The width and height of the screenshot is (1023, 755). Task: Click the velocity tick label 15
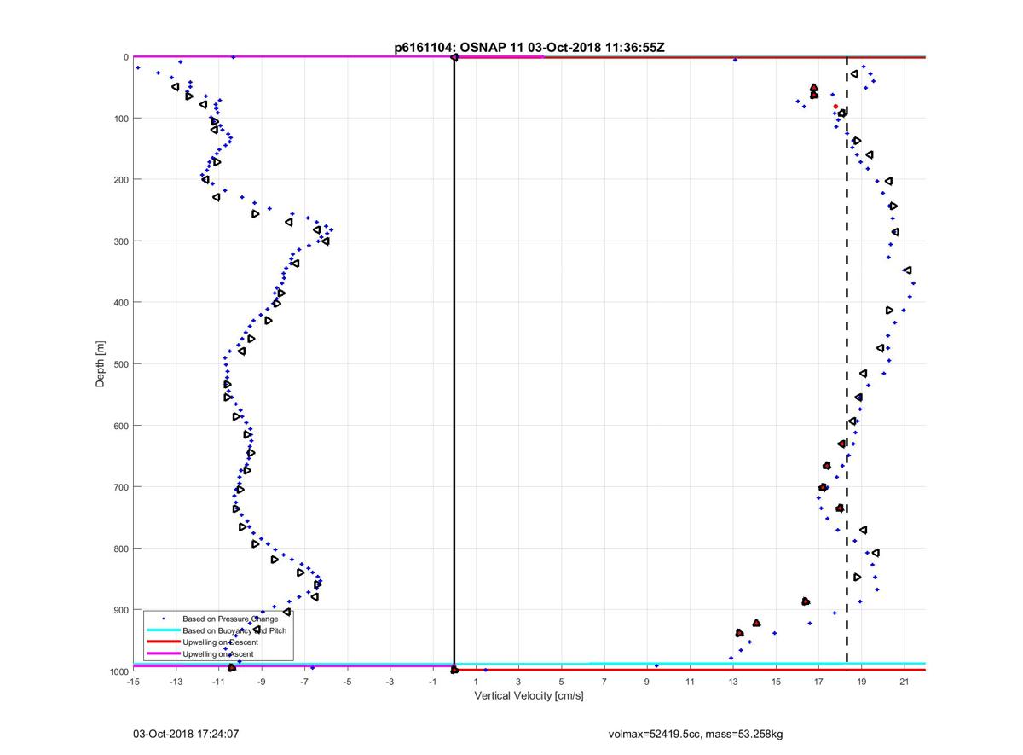click(x=776, y=682)
